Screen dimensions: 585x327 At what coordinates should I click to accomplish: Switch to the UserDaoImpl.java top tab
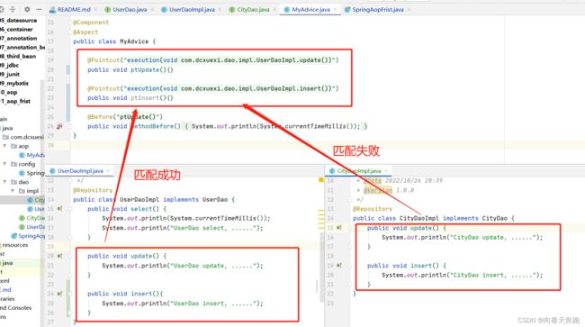pos(192,9)
